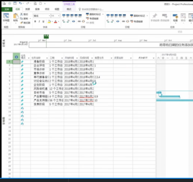Select task row 9 in the table

(x=10, y=92)
